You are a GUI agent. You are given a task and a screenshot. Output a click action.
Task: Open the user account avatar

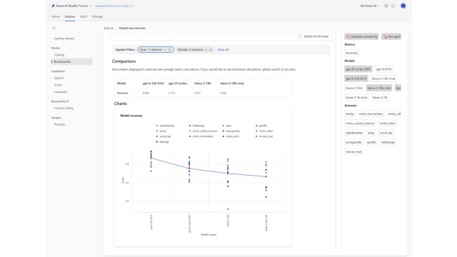click(403, 6)
